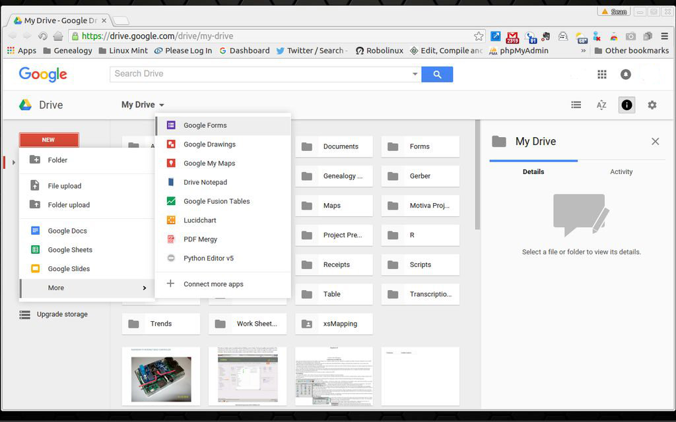Go to the browser home page
This screenshot has width=676, height=422.
coord(58,36)
